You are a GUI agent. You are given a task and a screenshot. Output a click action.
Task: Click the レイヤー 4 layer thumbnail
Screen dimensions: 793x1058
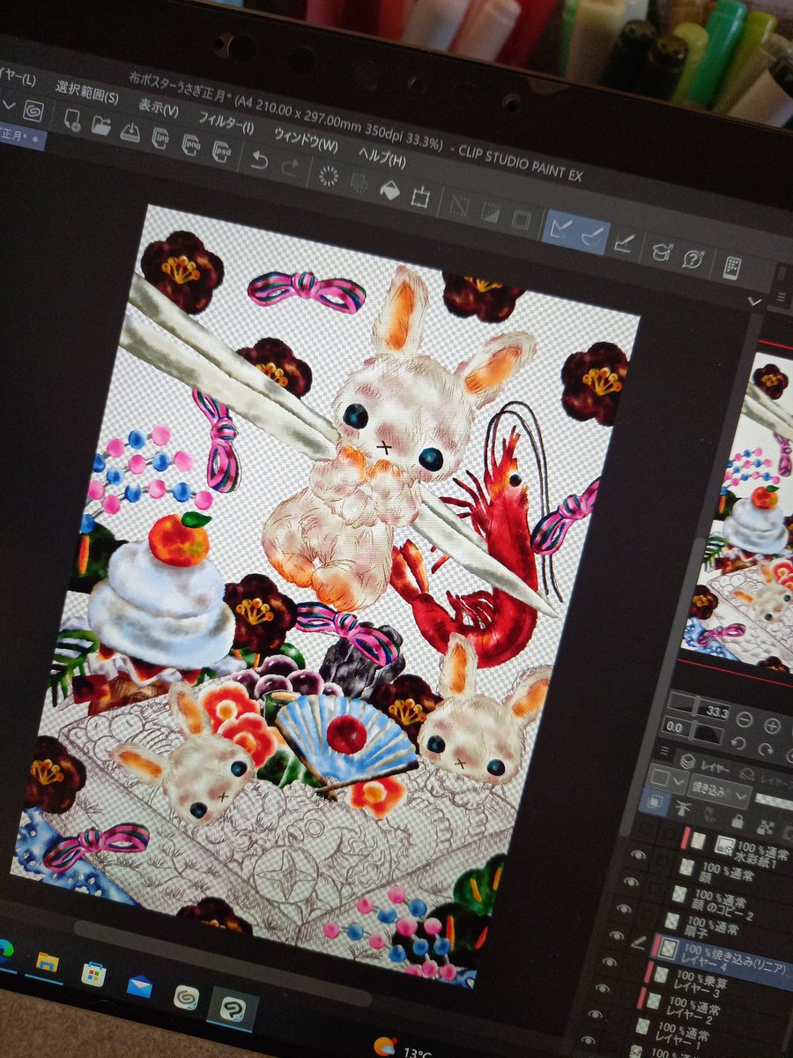pos(668,949)
